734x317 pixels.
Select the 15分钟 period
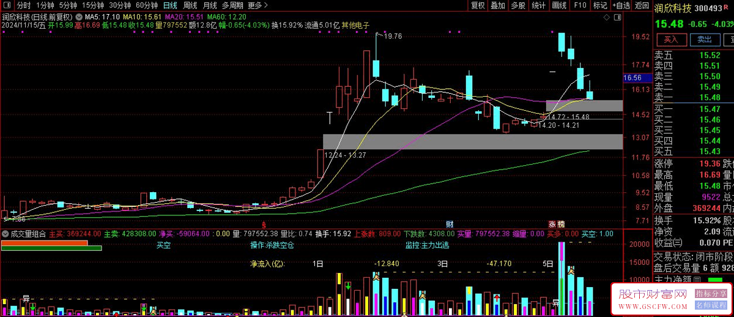(93, 6)
